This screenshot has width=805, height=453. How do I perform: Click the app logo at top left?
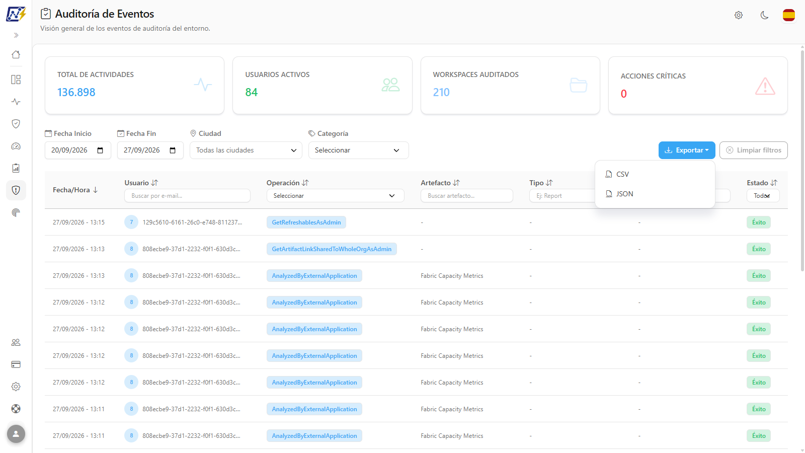(x=16, y=14)
